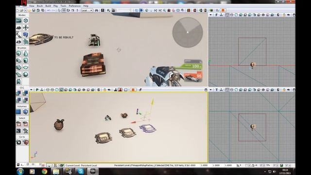
Task: Create a Cube builder brush
Action: tap(18, 53)
